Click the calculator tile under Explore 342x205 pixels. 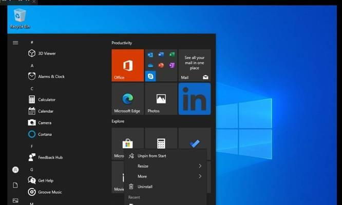click(161, 138)
